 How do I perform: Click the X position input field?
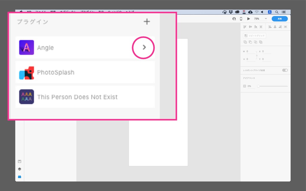(x=266, y=51)
